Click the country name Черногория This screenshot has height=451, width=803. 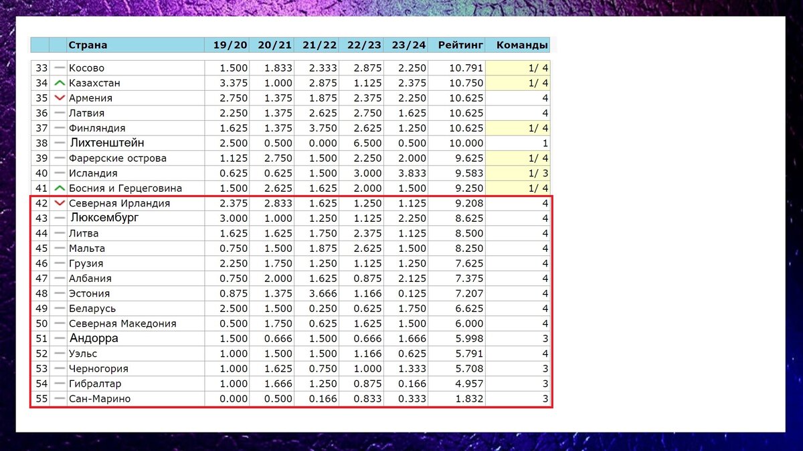(x=98, y=369)
